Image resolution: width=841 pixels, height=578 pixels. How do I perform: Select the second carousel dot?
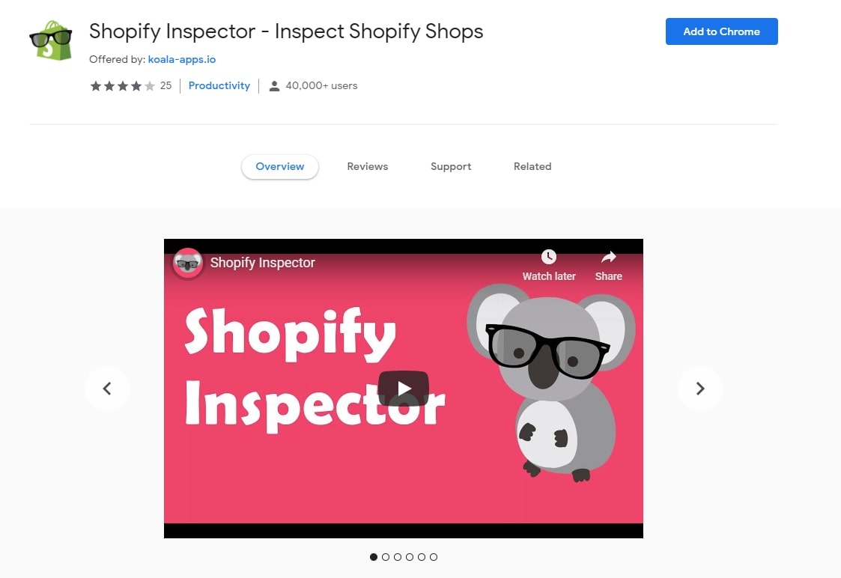[x=386, y=557]
